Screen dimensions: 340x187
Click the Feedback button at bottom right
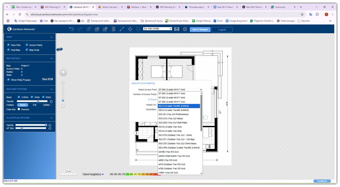pos(322,181)
